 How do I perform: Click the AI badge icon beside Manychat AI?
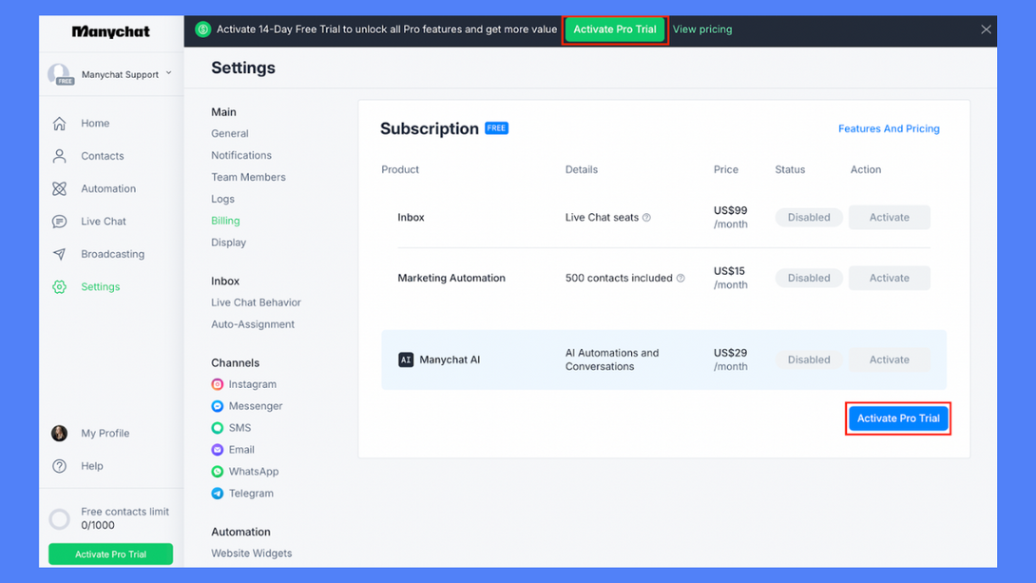click(406, 360)
